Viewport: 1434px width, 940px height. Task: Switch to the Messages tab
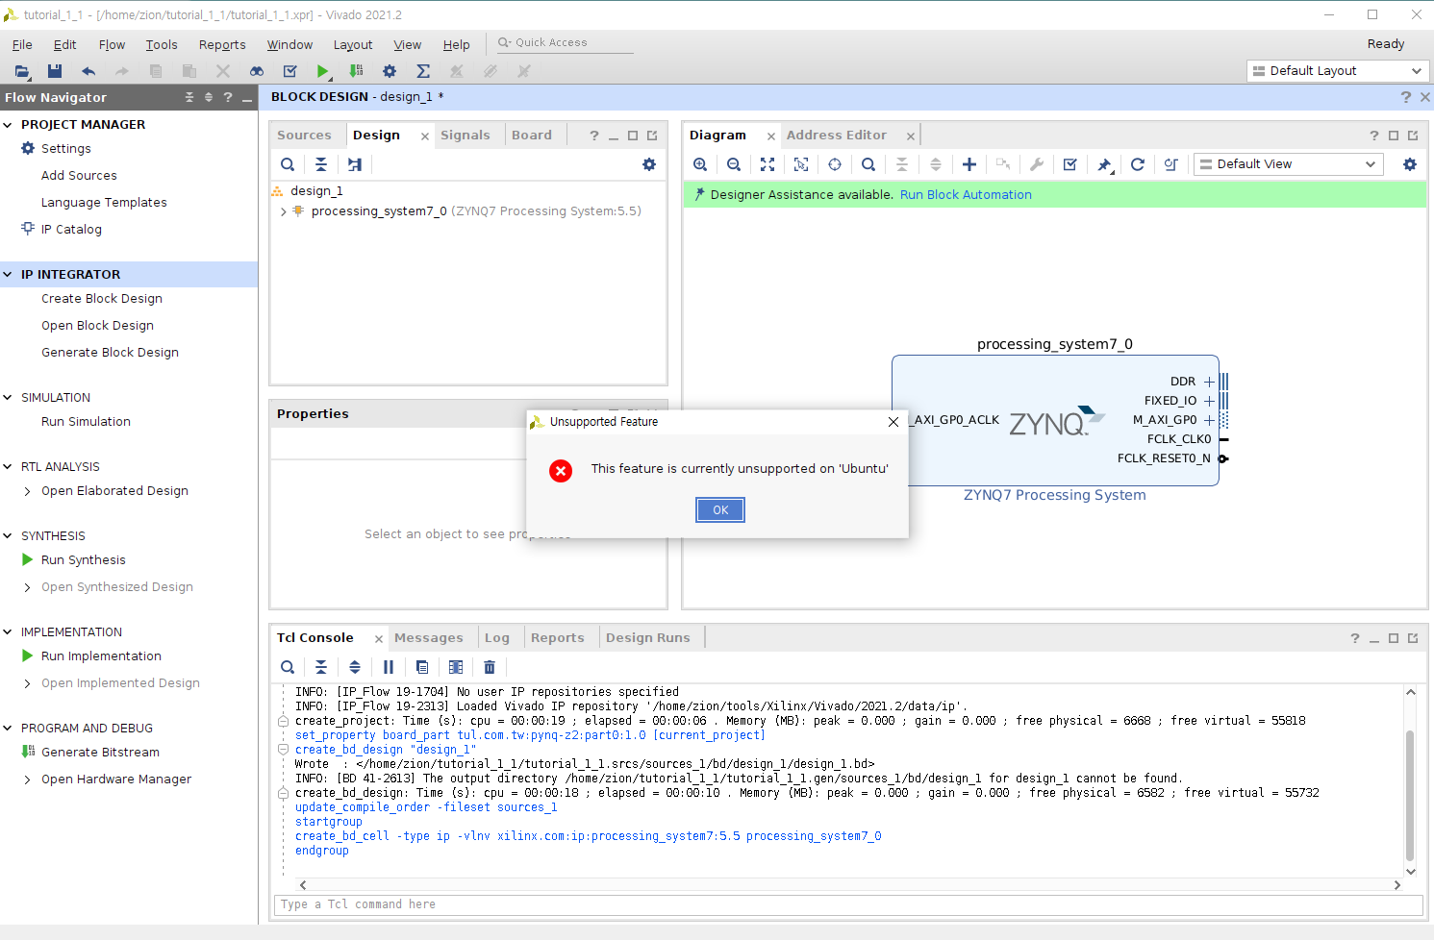pos(429,638)
